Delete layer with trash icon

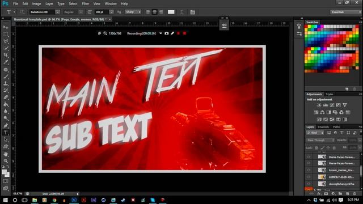tap(354, 194)
